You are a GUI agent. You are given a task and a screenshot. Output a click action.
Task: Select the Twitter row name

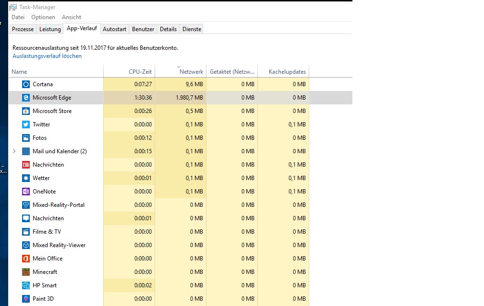41,125
